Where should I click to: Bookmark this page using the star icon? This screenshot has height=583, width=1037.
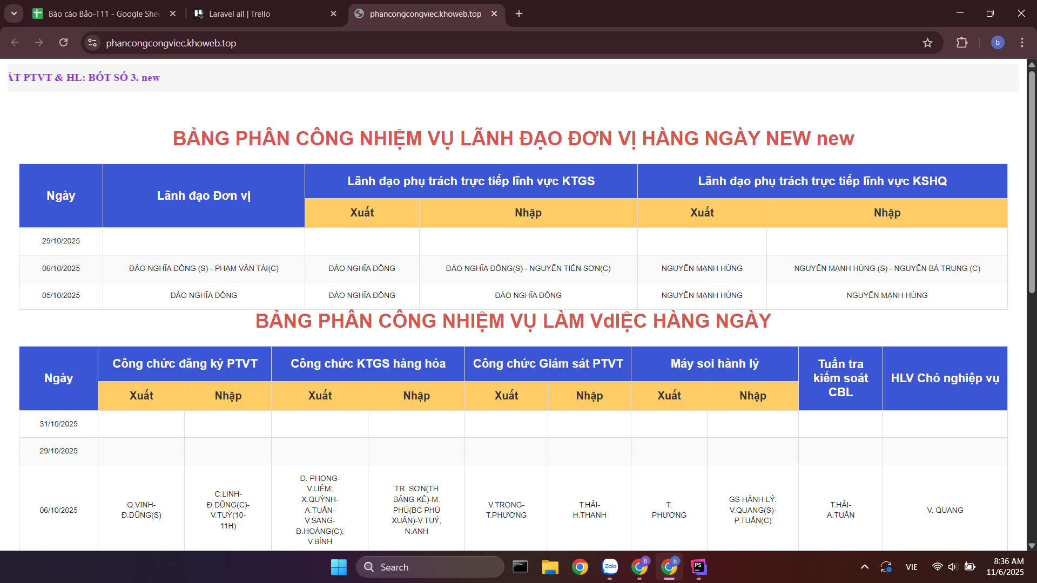(x=927, y=43)
